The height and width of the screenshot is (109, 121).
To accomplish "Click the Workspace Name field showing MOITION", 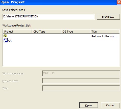I will 81,73.
